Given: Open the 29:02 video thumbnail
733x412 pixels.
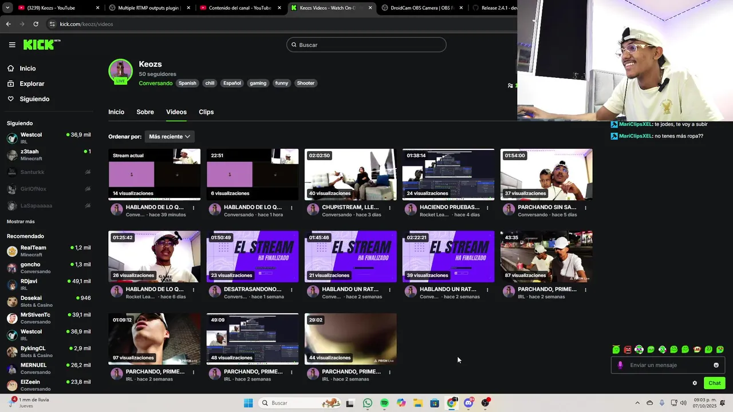Looking at the screenshot, I should point(350,339).
